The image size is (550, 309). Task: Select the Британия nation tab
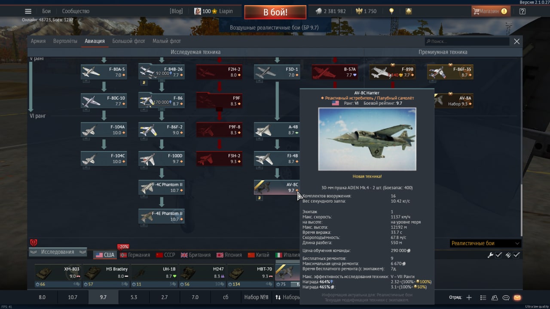coord(196,255)
